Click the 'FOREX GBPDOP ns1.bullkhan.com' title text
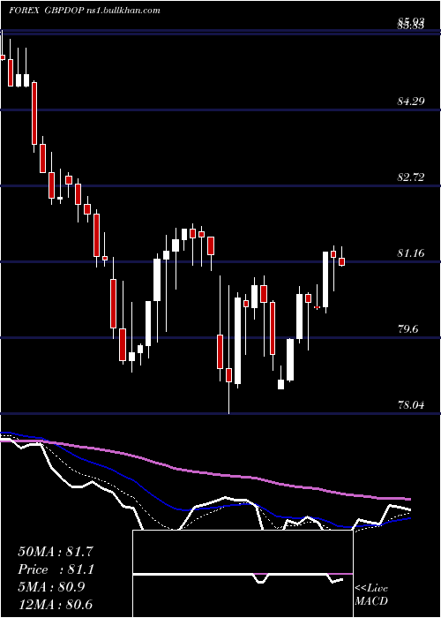This screenshot has width=441, height=618. 85,11
